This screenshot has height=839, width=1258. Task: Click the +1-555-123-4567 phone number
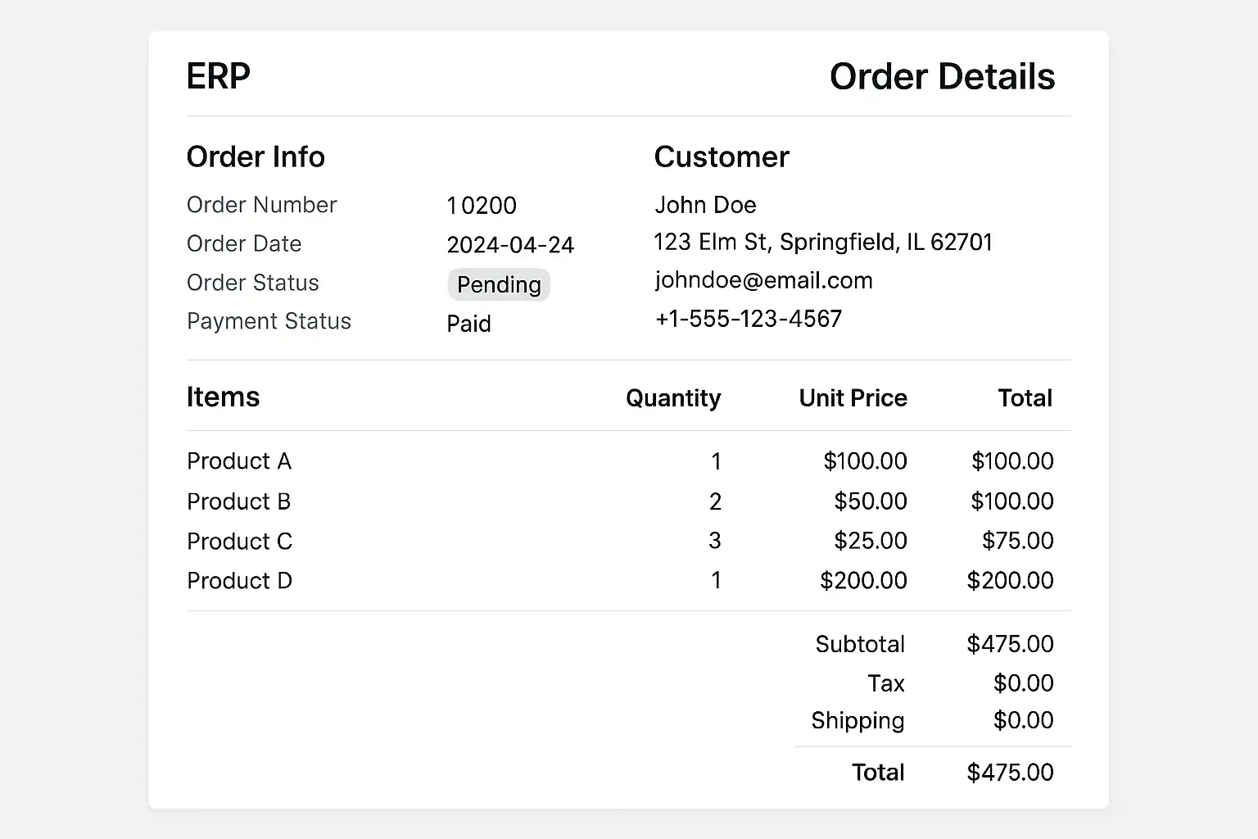748,319
